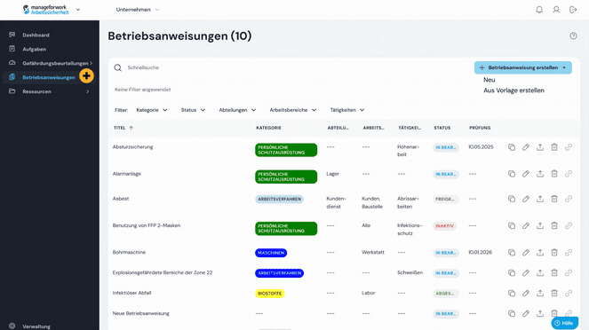
Task: Expand the Unternehmen dropdown in header
Action: [x=138, y=10]
